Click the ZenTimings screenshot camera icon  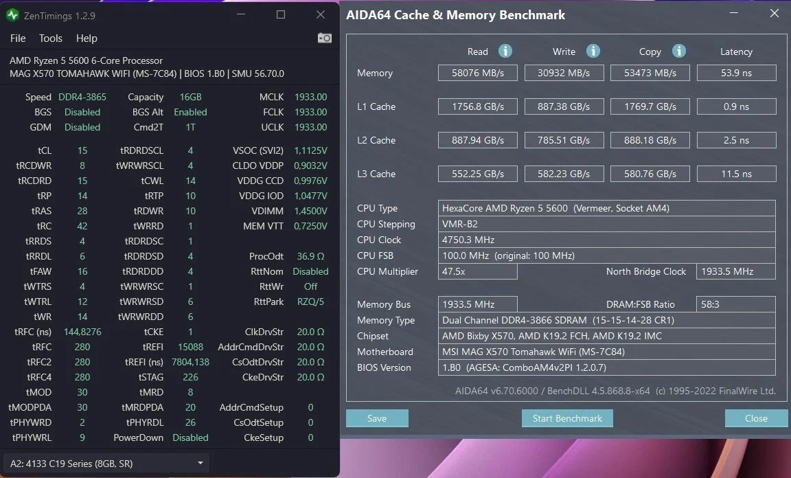point(324,38)
